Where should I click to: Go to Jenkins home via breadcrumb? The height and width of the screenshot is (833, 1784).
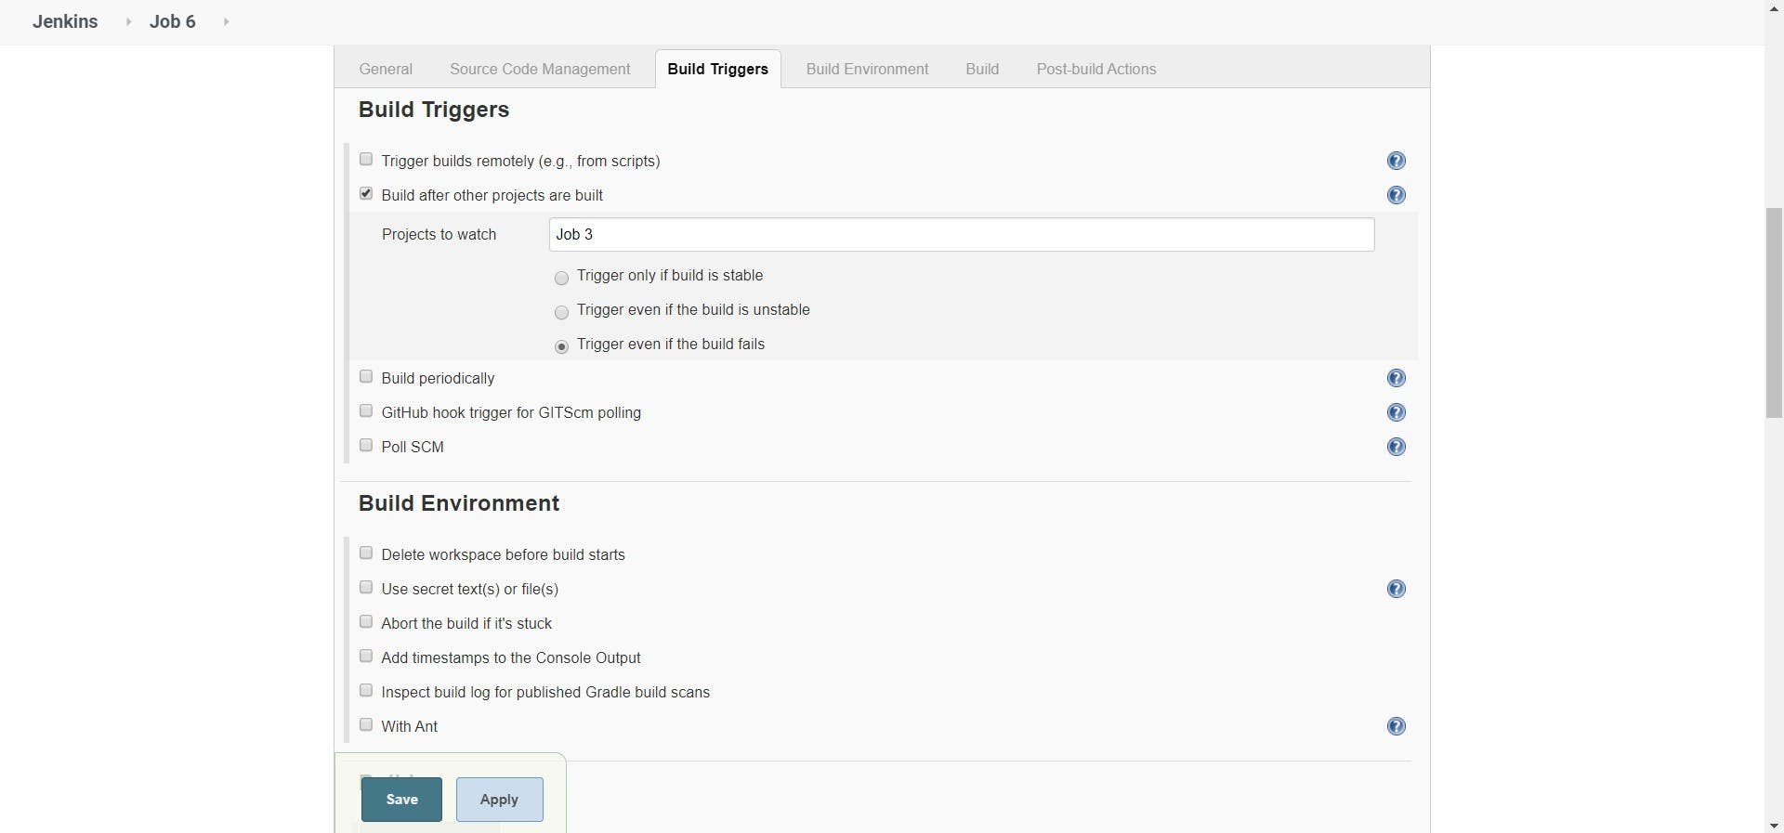65,22
